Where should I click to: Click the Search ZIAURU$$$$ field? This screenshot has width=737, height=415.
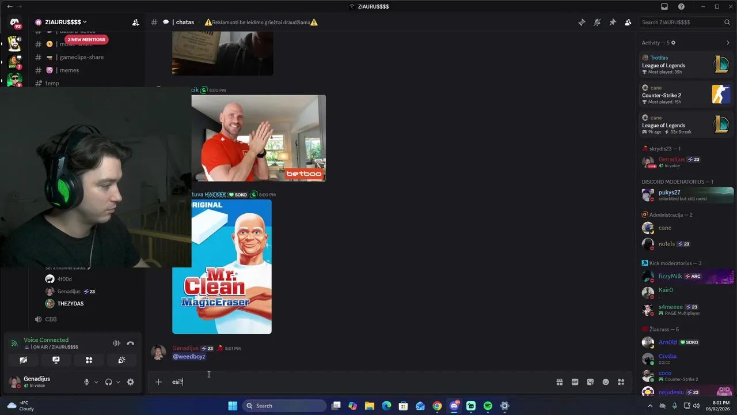click(x=685, y=22)
